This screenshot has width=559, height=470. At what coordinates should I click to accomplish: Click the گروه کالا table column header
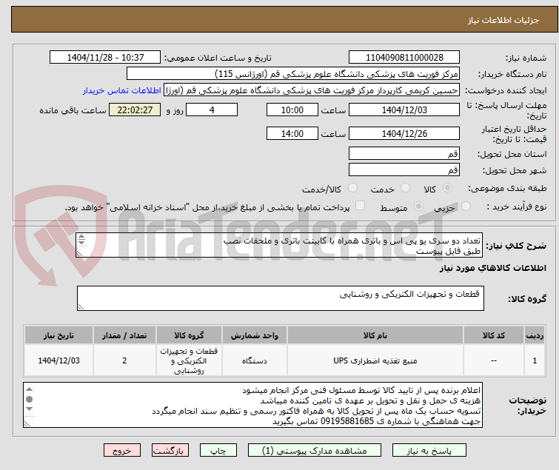pyautogui.click(x=189, y=335)
